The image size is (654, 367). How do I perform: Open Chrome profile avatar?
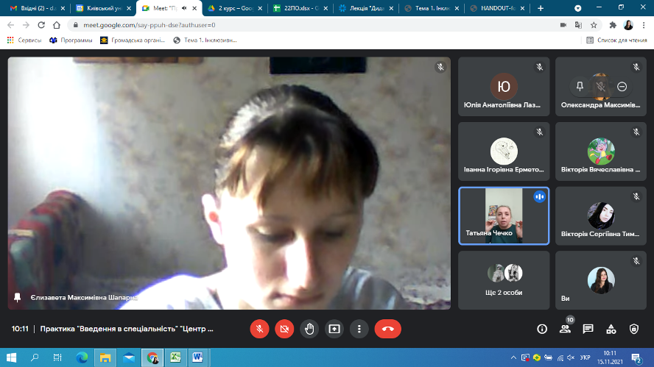[x=628, y=25]
